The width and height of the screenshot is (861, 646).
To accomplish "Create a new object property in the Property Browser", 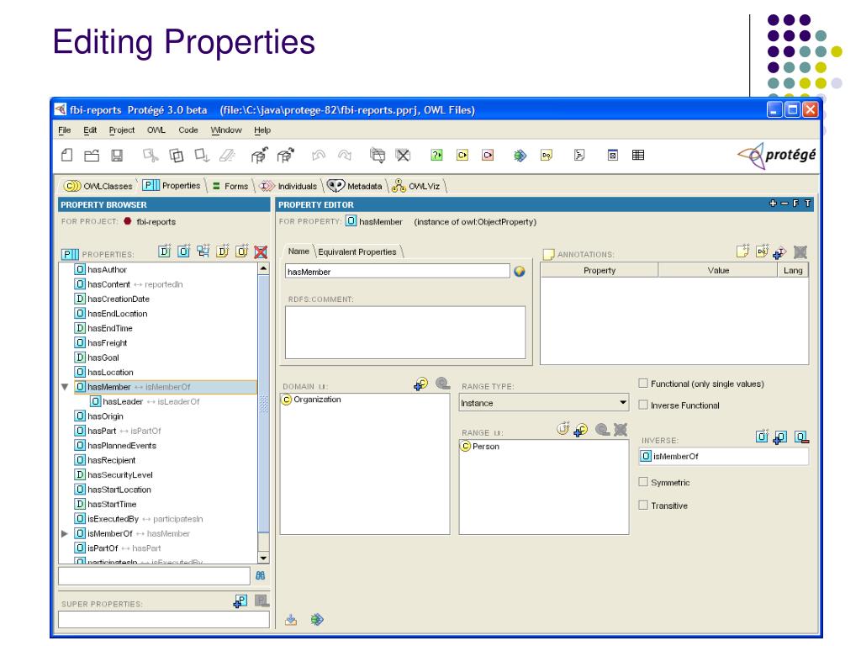I will point(184,252).
